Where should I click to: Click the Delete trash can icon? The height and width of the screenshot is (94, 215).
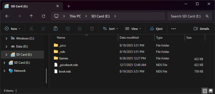click(x=92, y=29)
